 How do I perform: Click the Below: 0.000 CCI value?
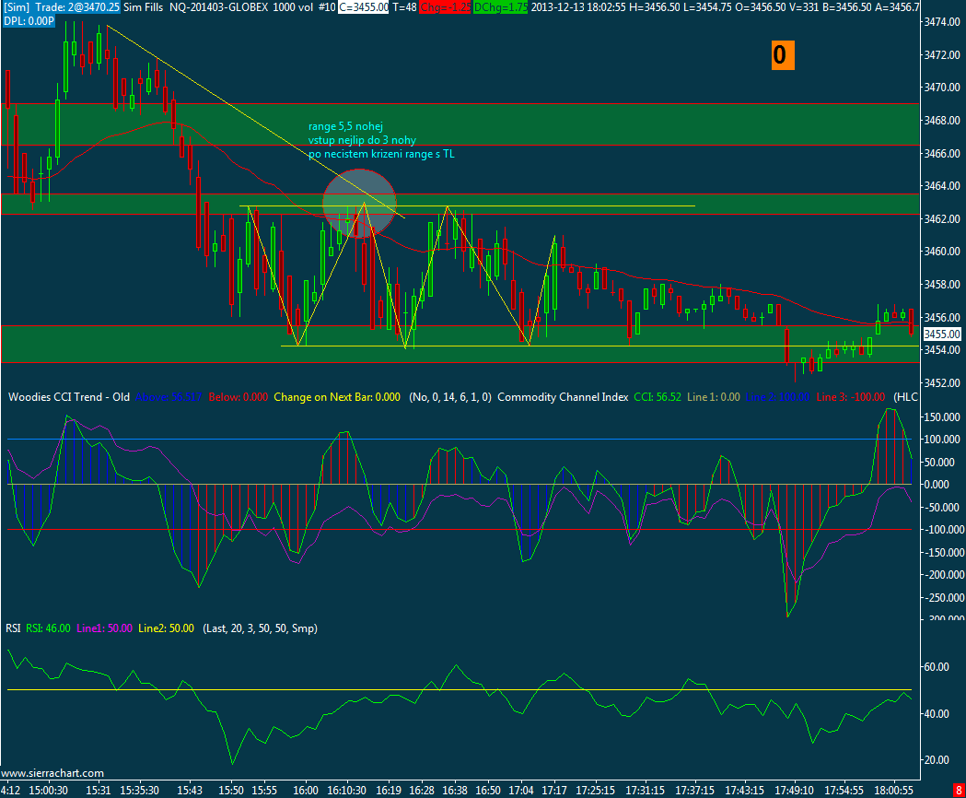point(239,397)
